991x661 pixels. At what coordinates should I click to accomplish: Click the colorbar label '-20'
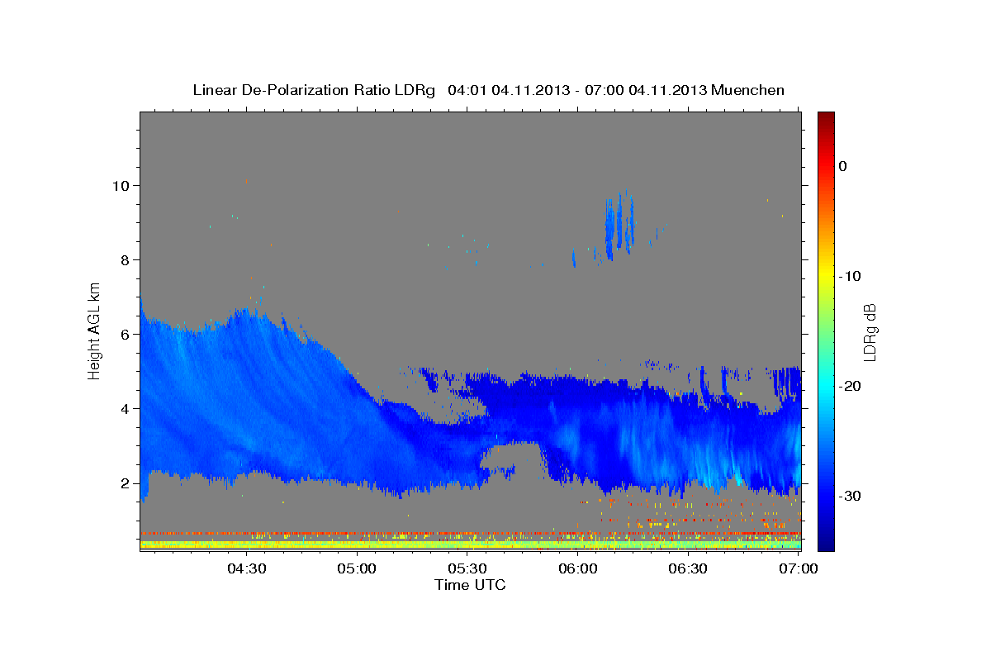click(850, 386)
